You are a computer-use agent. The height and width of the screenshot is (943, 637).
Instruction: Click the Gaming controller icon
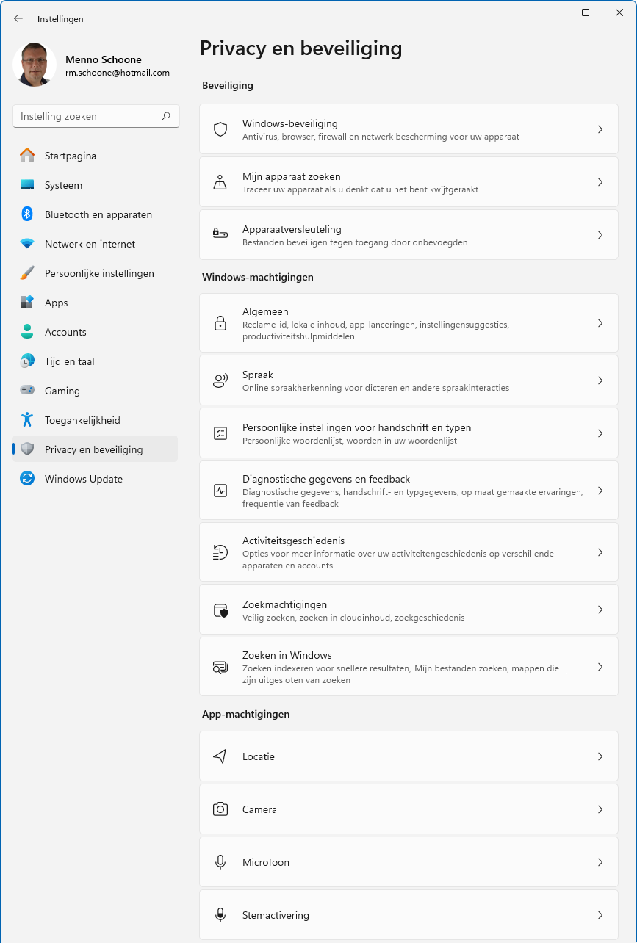click(27, 391)
